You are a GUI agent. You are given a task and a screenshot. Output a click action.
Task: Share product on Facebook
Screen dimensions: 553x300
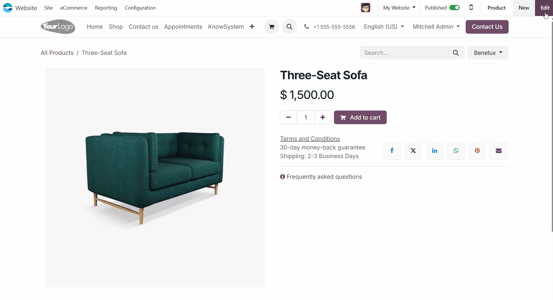point(392,151)
